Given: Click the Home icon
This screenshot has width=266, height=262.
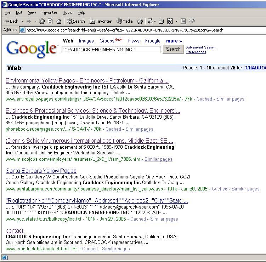Looking at the screenshot, I should click(x=59, y=21).
